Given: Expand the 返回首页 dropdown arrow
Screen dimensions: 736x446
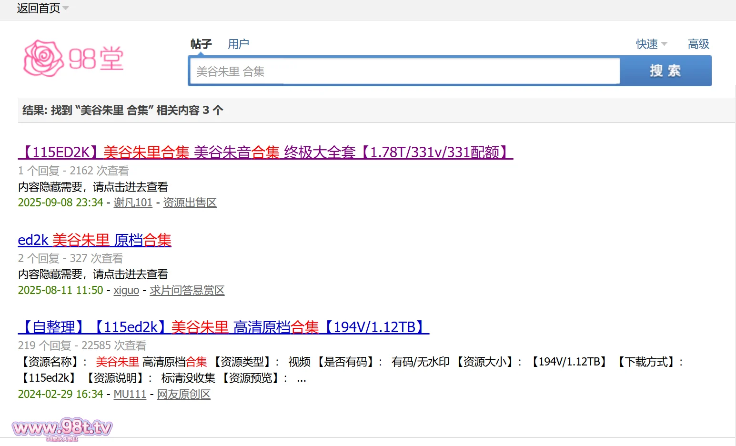Looking at the screenshot, I should (x=66, y=8).
